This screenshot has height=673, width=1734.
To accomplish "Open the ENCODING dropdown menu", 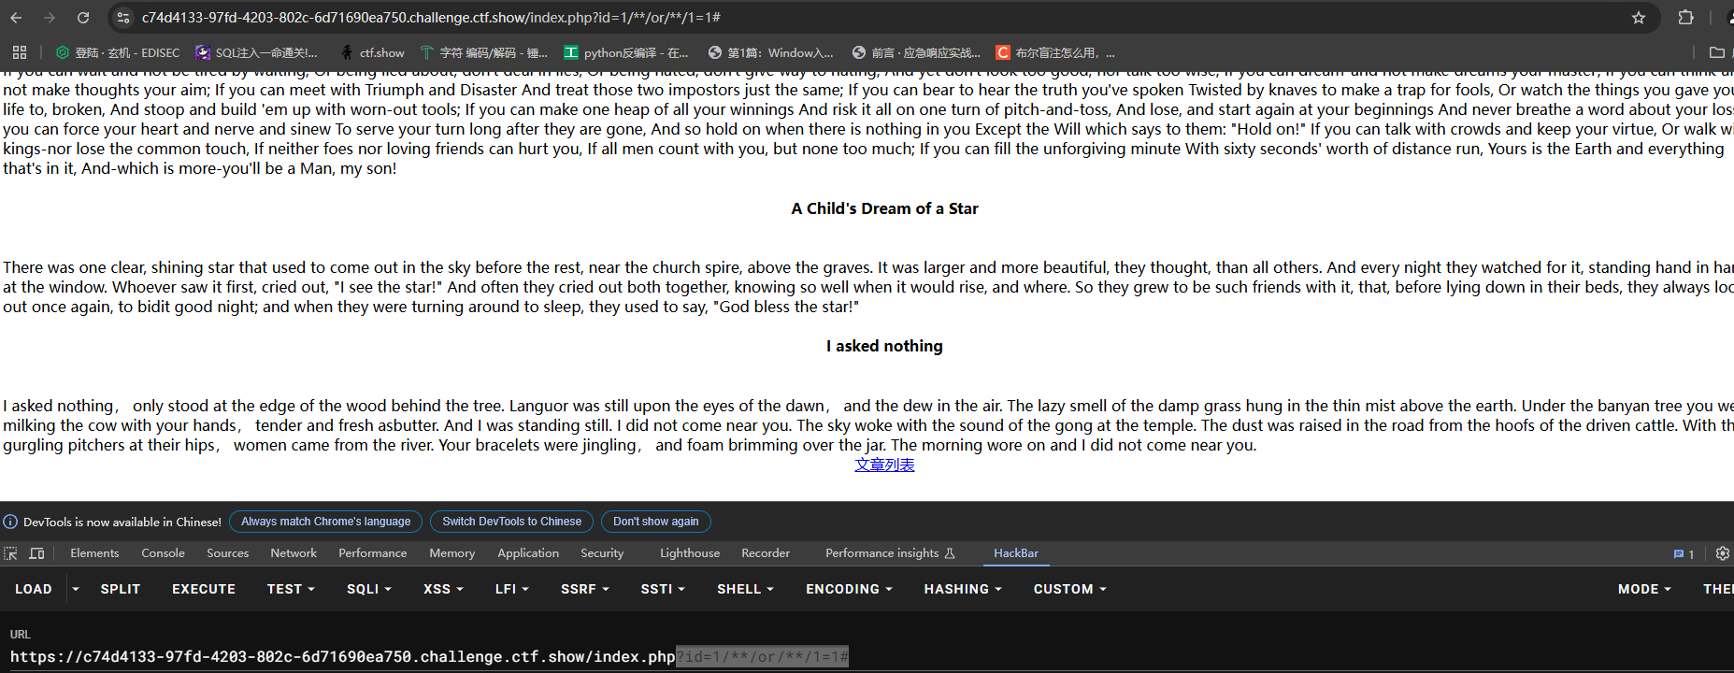I will pyautogui.click(x=849, y=589).
